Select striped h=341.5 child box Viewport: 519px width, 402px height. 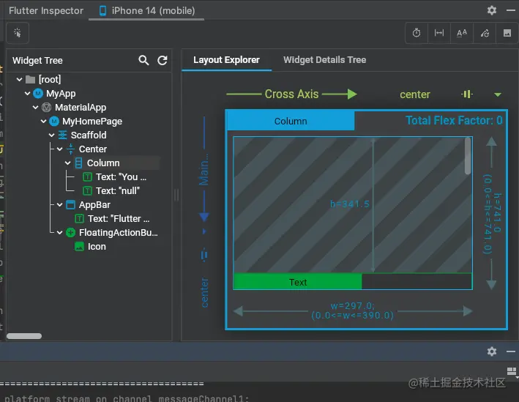click(352, 204)
